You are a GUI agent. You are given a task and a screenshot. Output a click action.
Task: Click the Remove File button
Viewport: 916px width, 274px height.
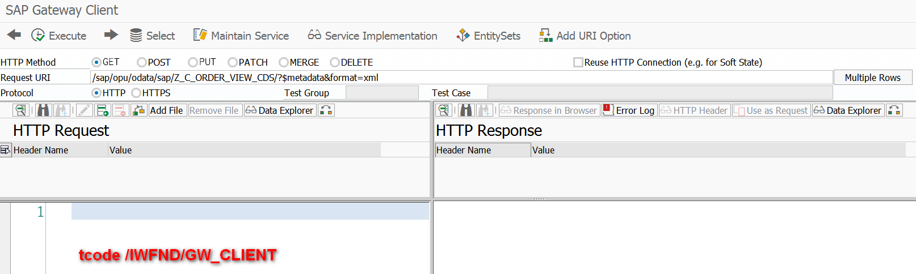click(214, 110)
